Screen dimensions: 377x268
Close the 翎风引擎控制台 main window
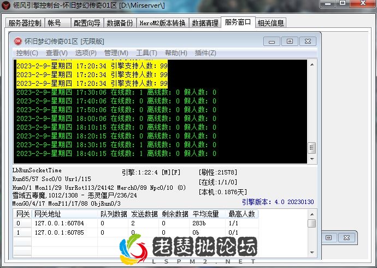[363, 3]
